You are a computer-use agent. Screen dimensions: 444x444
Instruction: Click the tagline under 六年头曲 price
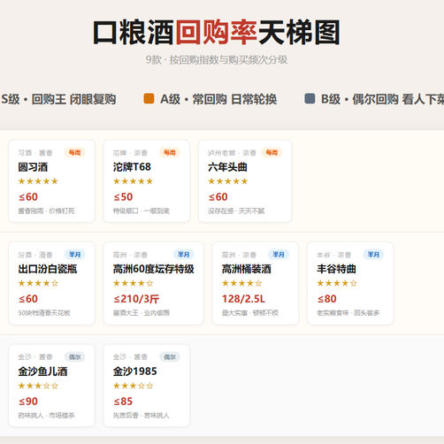236,211
